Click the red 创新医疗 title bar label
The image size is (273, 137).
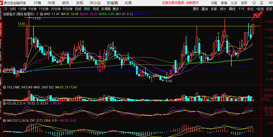click(192, 3)
